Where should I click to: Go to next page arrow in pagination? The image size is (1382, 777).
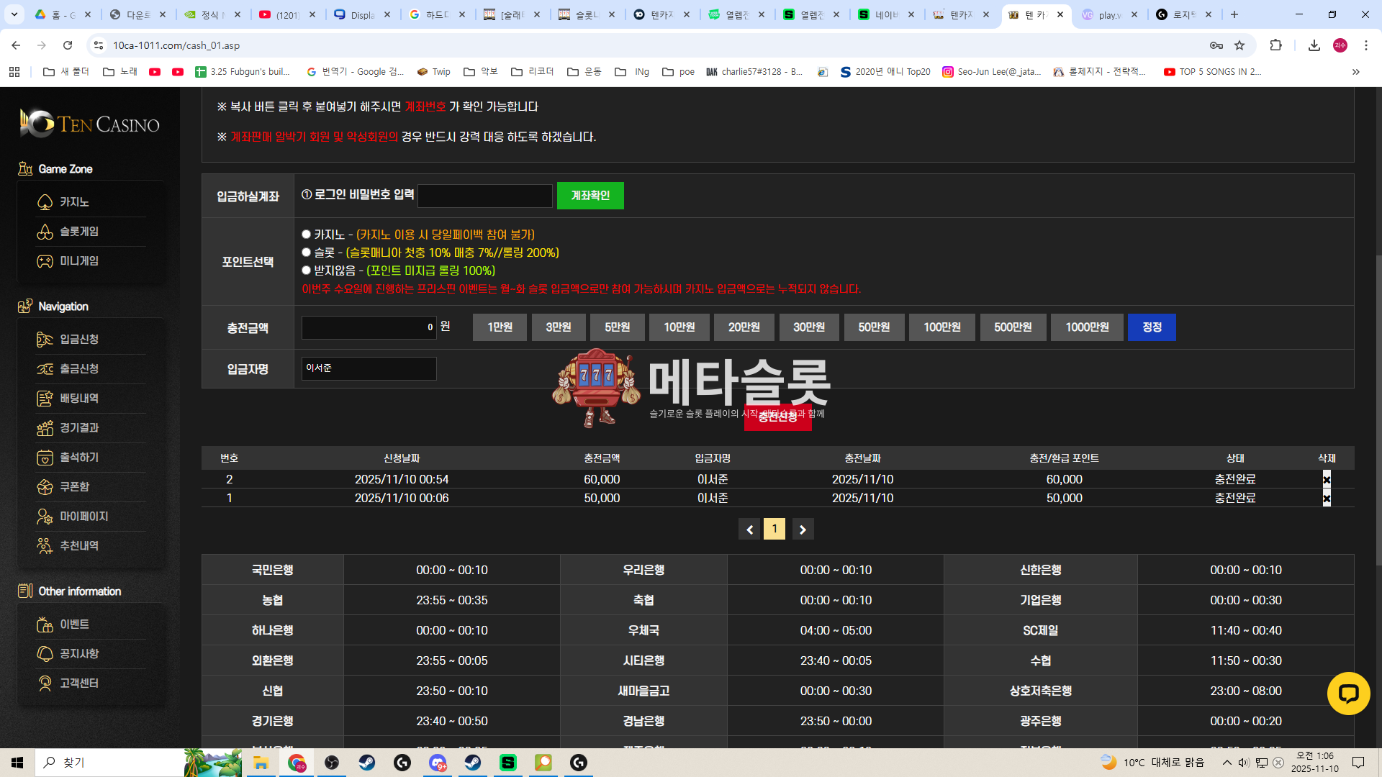[x=803, y=530]
